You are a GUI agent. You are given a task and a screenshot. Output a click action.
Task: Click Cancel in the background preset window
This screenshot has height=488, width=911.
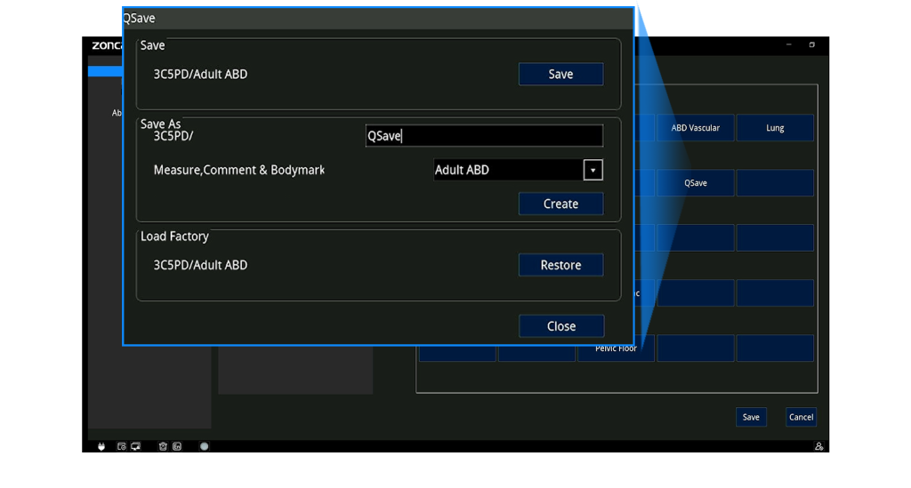801,417
